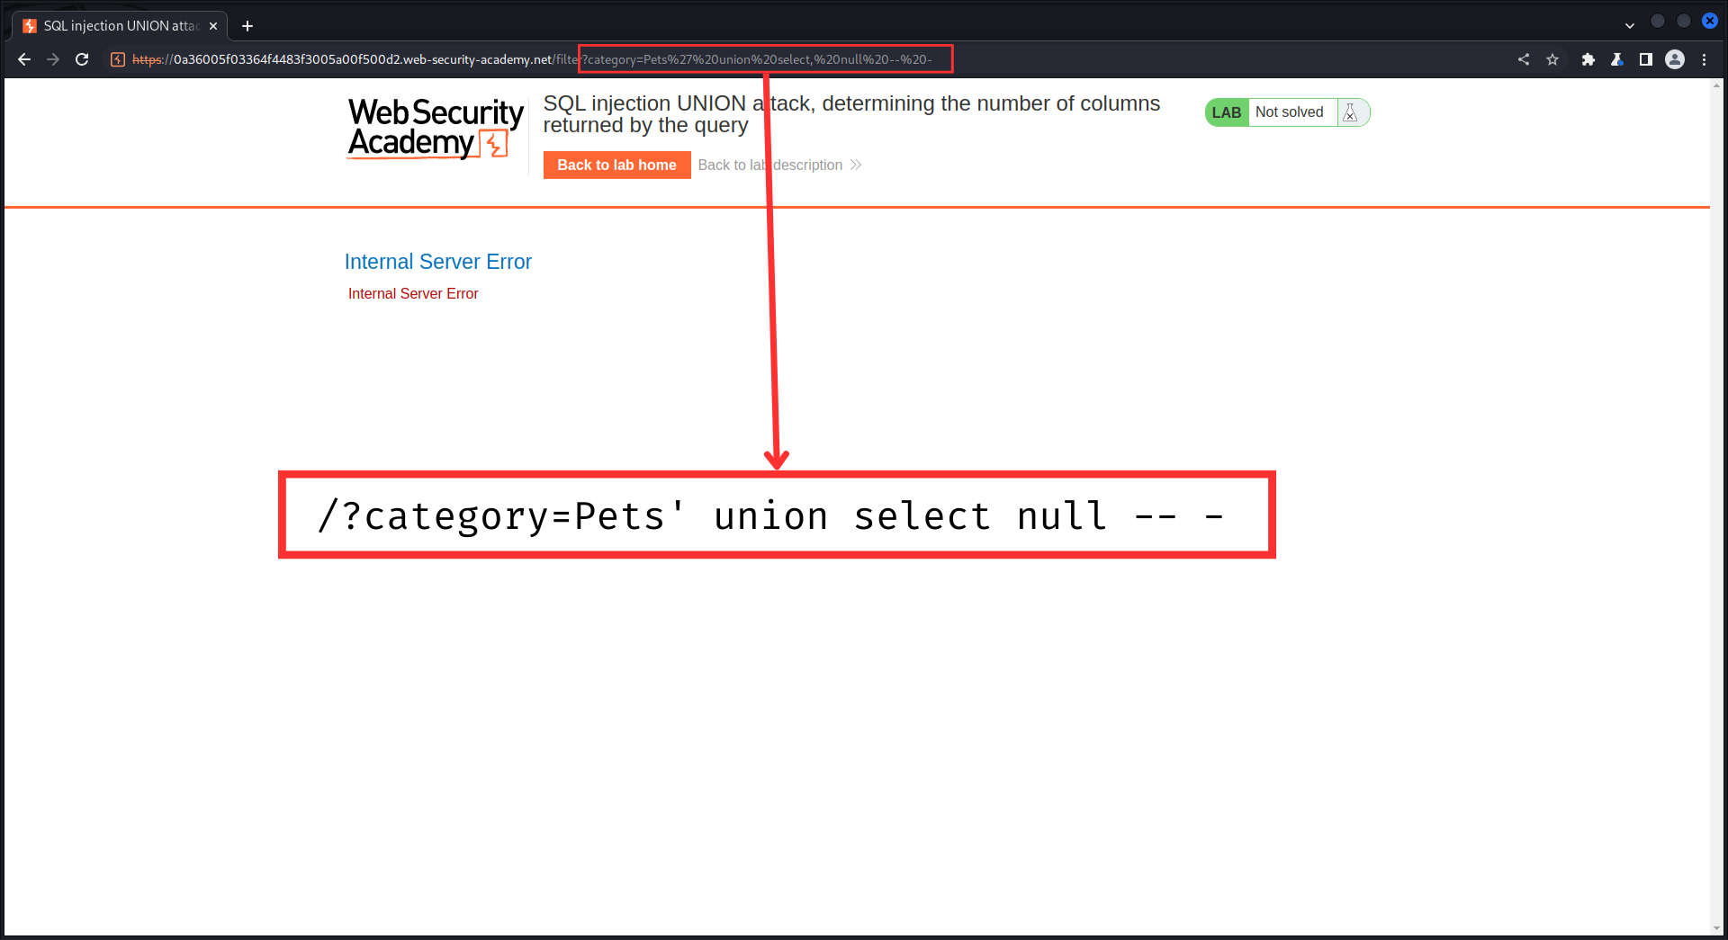
Task: Open the Chrome three-dot menu
Action: [x=1704, y=59]
